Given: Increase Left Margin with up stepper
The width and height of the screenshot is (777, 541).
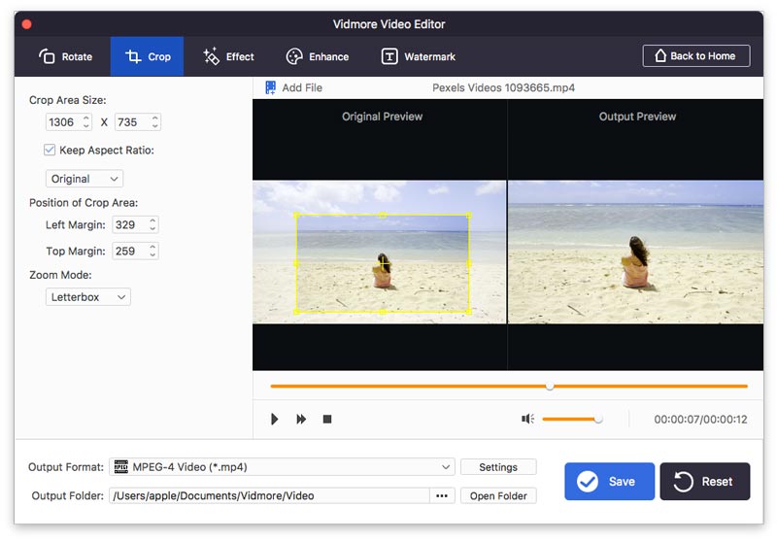Looking at the screenshot, I should (152, 220).
